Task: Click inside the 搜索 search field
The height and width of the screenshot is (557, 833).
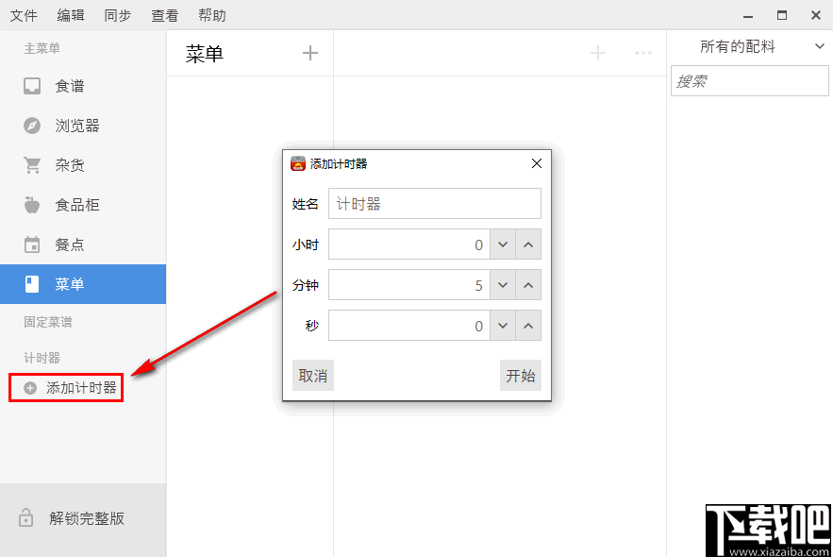Action: [749, 80]
